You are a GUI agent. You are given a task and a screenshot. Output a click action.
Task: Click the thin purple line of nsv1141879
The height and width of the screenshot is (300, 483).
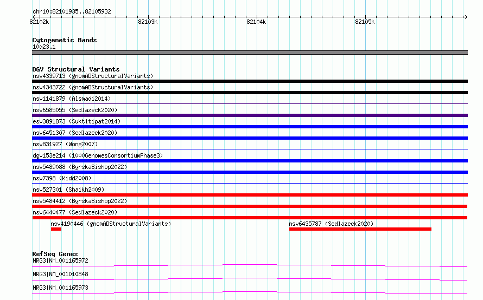(250, 104)
